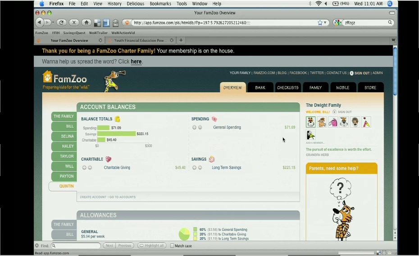Viewport: 419px width, 256px height.
Task: Open the Apple menu logo
Action: point(42,4)
